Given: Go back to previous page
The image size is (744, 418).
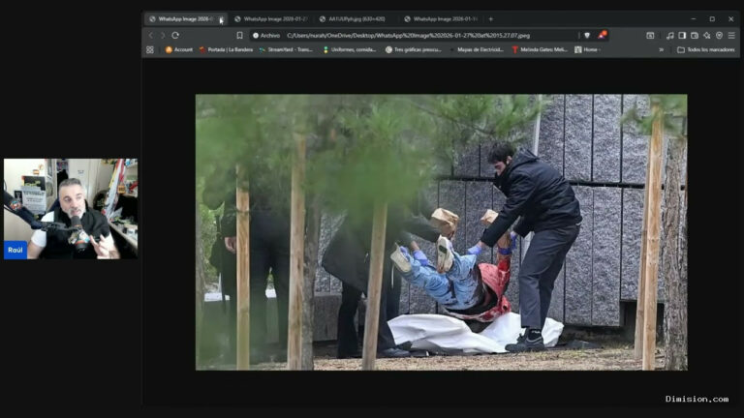Looking at the screenshot, I should 151,36.
